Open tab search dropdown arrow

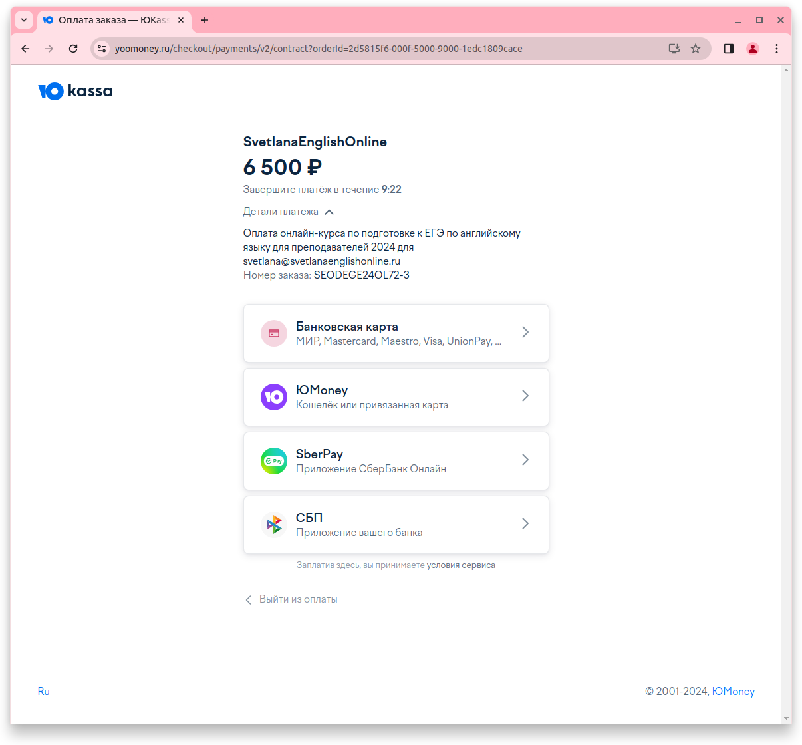pos(24,20)
